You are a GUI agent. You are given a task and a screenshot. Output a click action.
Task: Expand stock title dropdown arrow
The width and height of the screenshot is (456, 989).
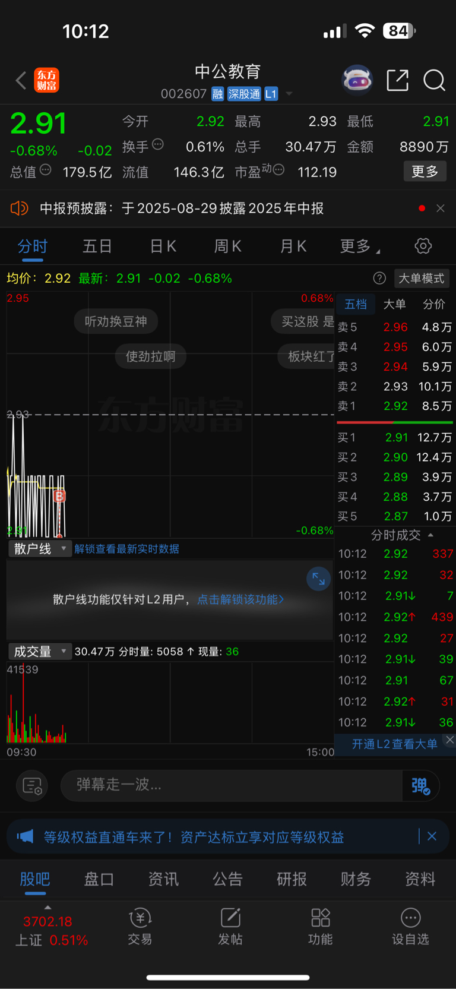point(289,94)
